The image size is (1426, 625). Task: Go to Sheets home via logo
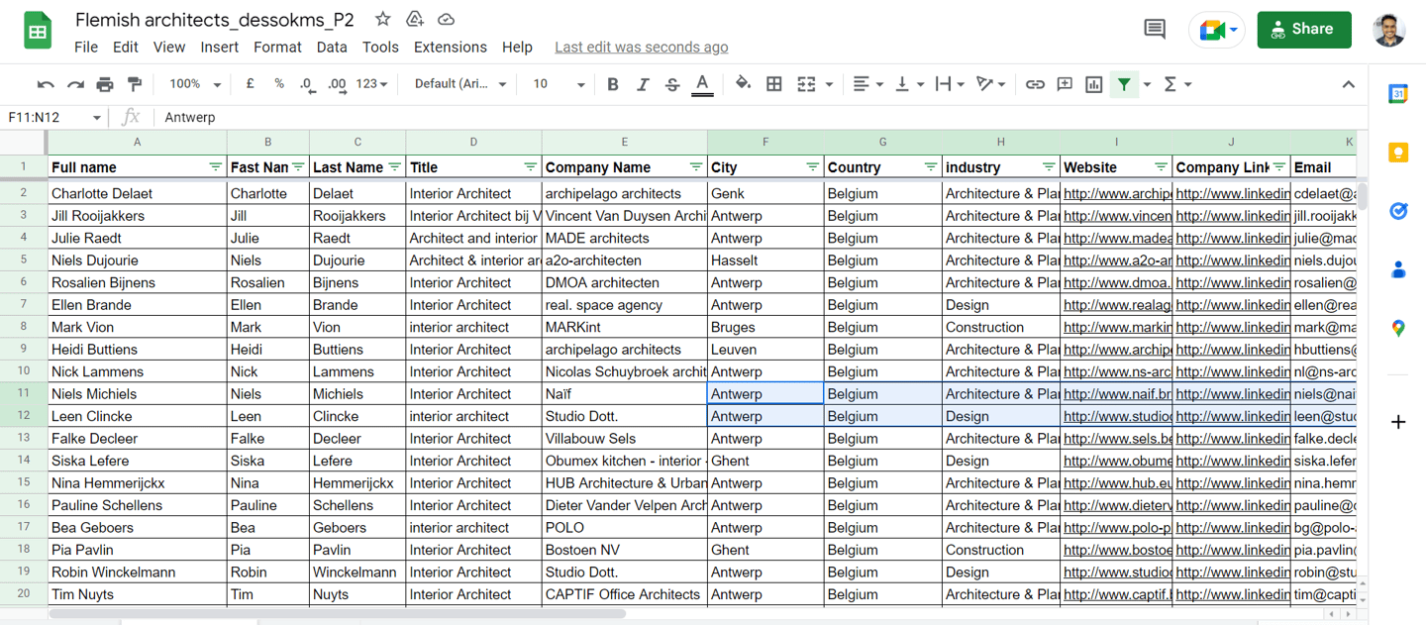(x=38, y=31)
